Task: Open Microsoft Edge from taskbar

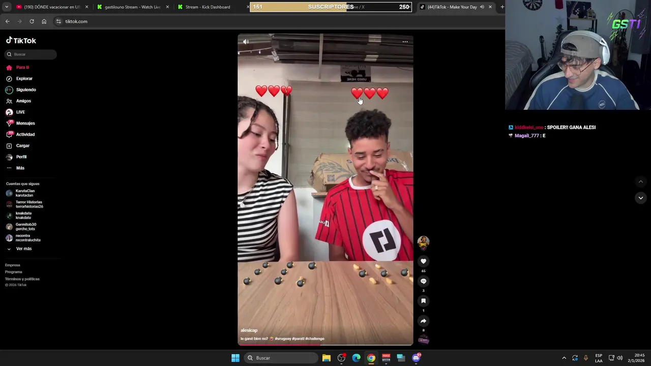Action: click(x=356, y=358)
